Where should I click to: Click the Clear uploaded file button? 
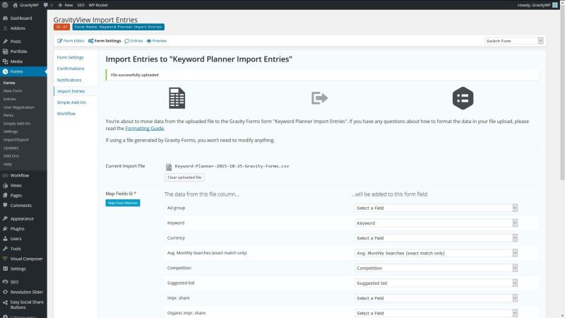(x=184, y=177)
